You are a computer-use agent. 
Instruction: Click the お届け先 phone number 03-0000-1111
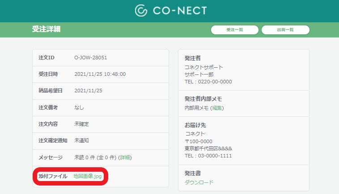[x=215, y=156]
